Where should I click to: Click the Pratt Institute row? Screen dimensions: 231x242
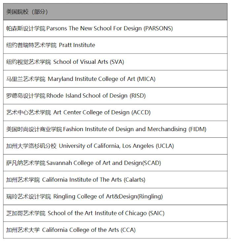[x=115, y=45]
